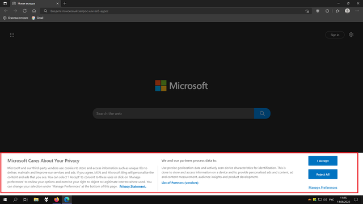
Task: Open the fox-head app on taskbar
Action: point(47,199)
